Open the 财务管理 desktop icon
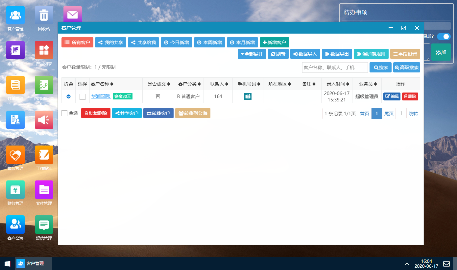The image size is (457, 270). tap(15, 190)
